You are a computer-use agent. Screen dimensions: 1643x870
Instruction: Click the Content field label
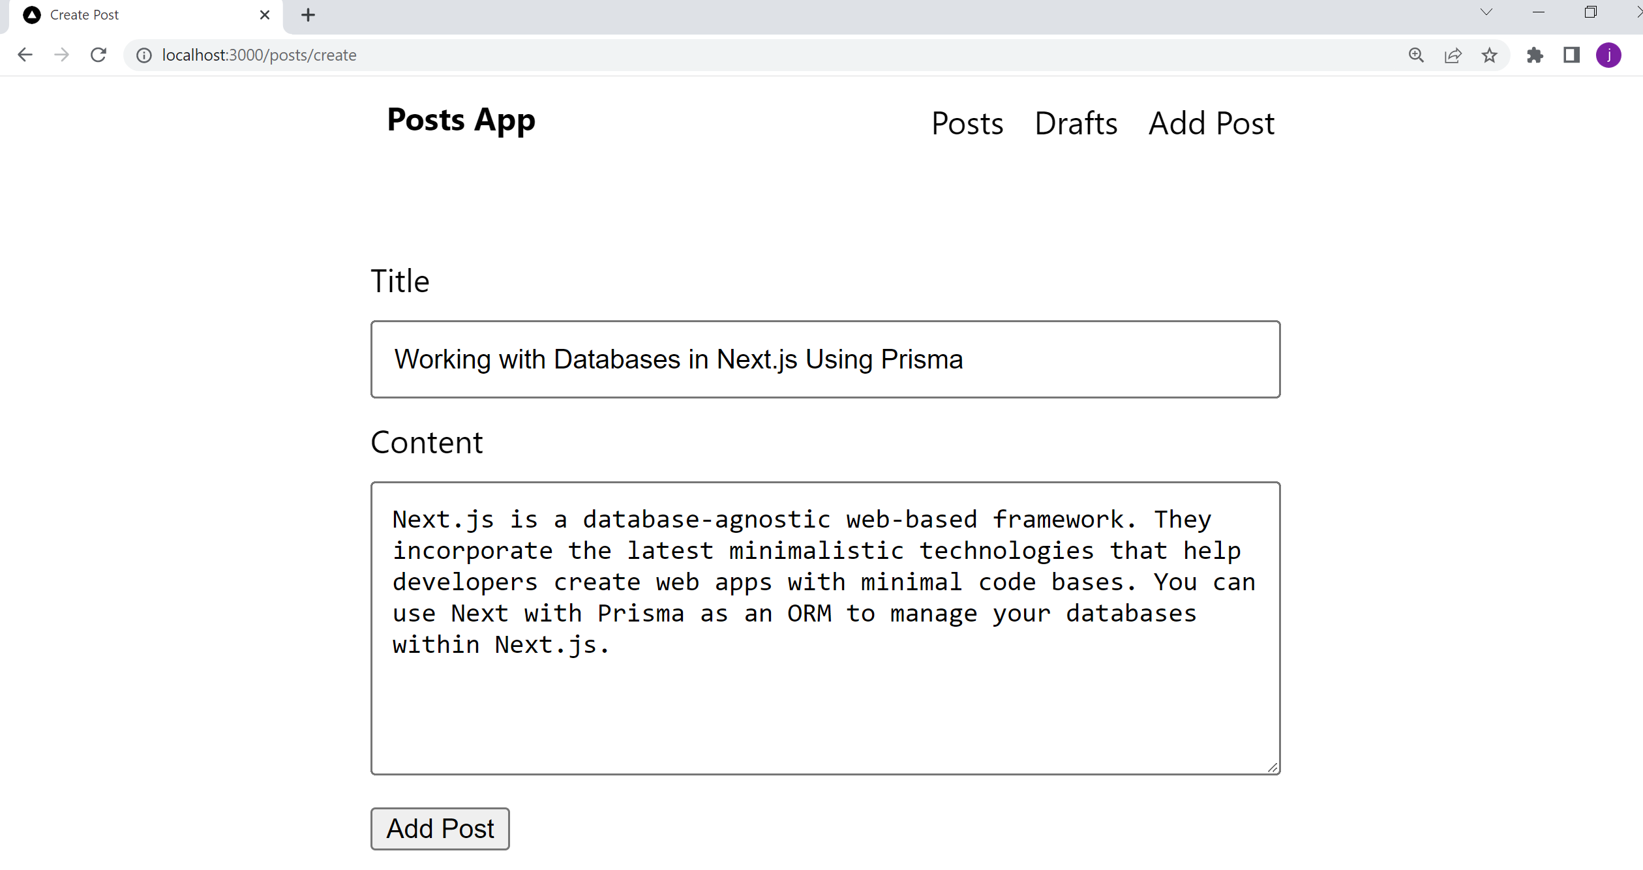coord(427,443)
